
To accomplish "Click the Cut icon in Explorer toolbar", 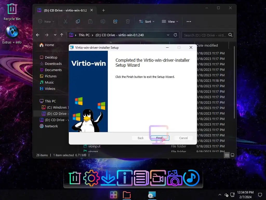I will click(65, 21).
